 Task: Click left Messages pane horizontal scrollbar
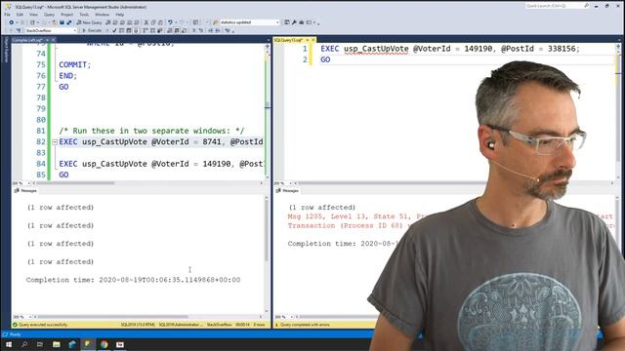[147, 317]
